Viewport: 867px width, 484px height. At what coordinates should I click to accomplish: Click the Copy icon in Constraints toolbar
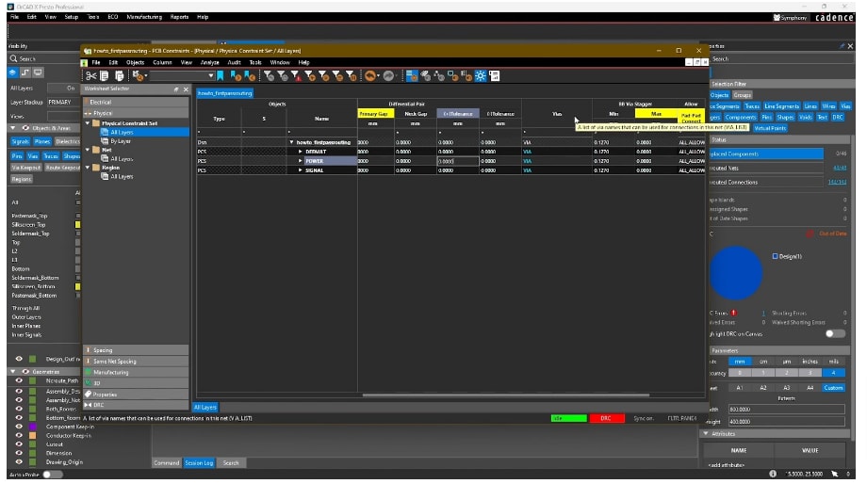[105, 75]
